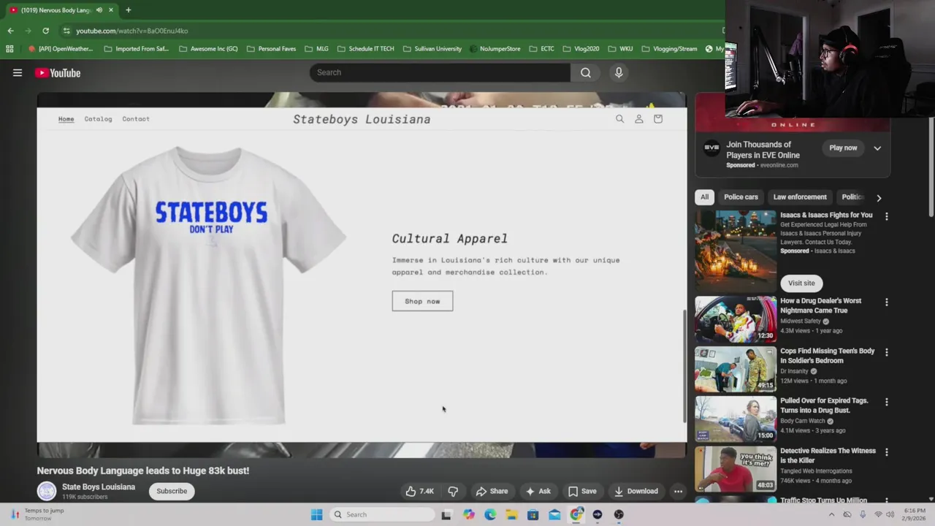The width and height of the screenshot is (935, 526).
Task: Open File Explorer from the taskbar
Action: 511,514
